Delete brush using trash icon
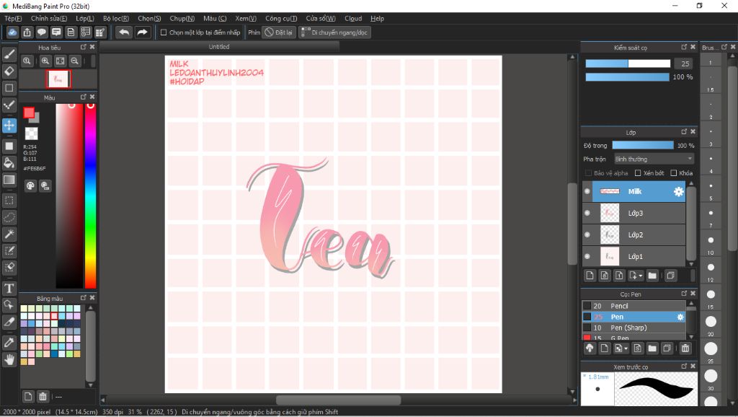The width and height of the screenshot is (738, 417). (x=685, y=348)
